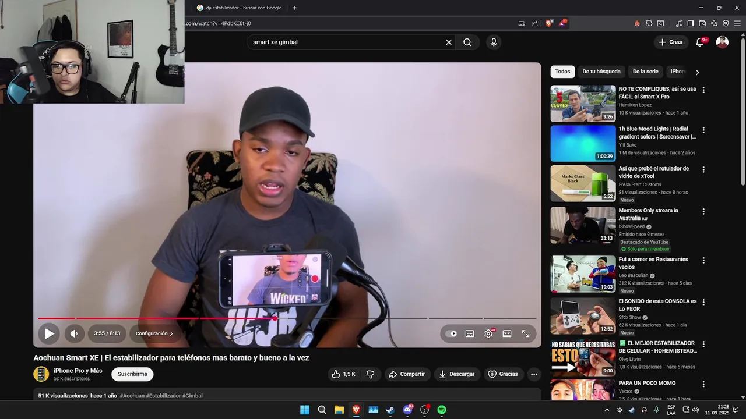
Task: Open options for 'NO TE COMPLIQUES' video
Action: 703,90
